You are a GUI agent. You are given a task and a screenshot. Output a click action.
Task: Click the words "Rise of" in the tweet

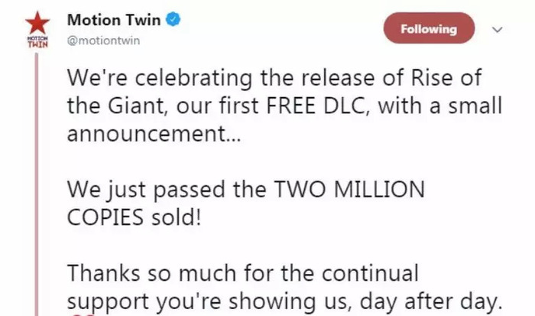click(x=446, y=77)
